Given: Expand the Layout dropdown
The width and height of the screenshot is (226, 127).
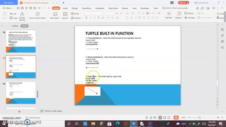Looking at the screenshot, I should [65, 18].
